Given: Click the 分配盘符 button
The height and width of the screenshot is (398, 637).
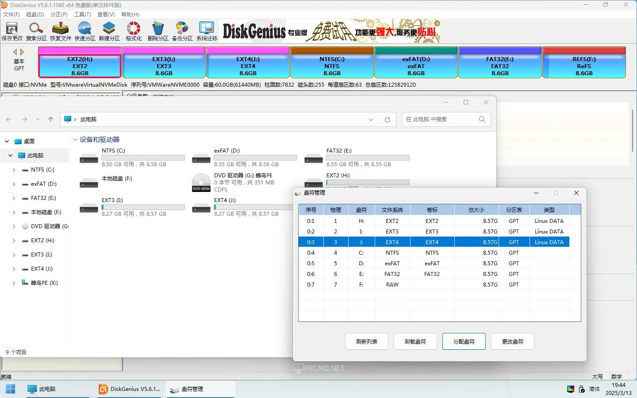Looking at the screenshot, I should click(x=464, y=341).
